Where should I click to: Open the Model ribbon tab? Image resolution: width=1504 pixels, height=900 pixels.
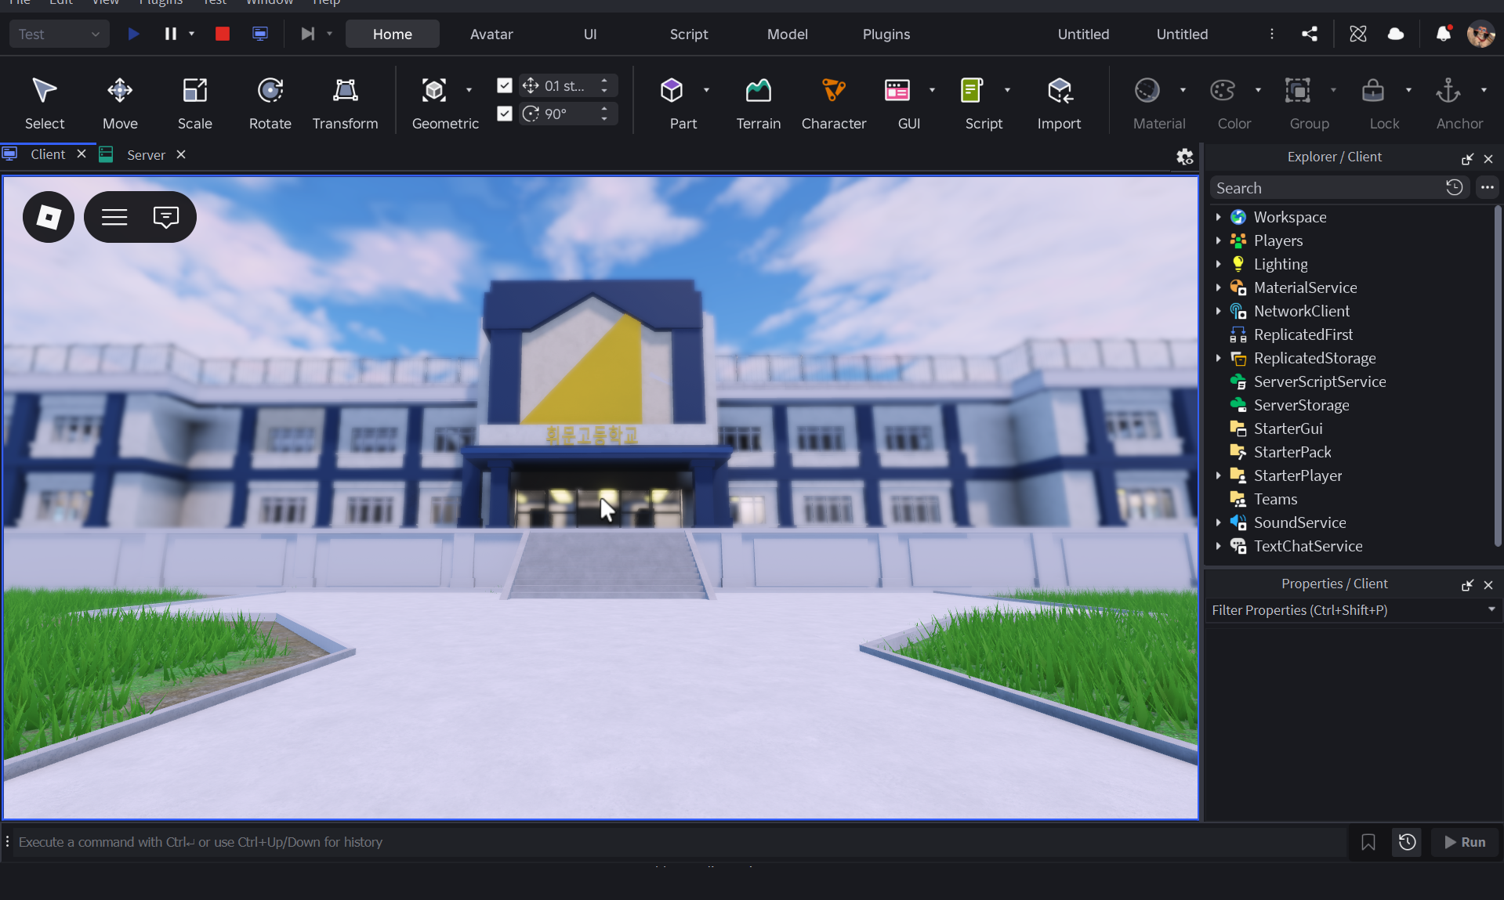coord(787,34)
